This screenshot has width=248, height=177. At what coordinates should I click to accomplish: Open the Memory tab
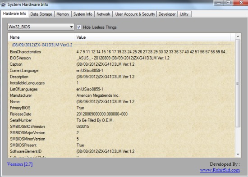[x=63, y=14]
